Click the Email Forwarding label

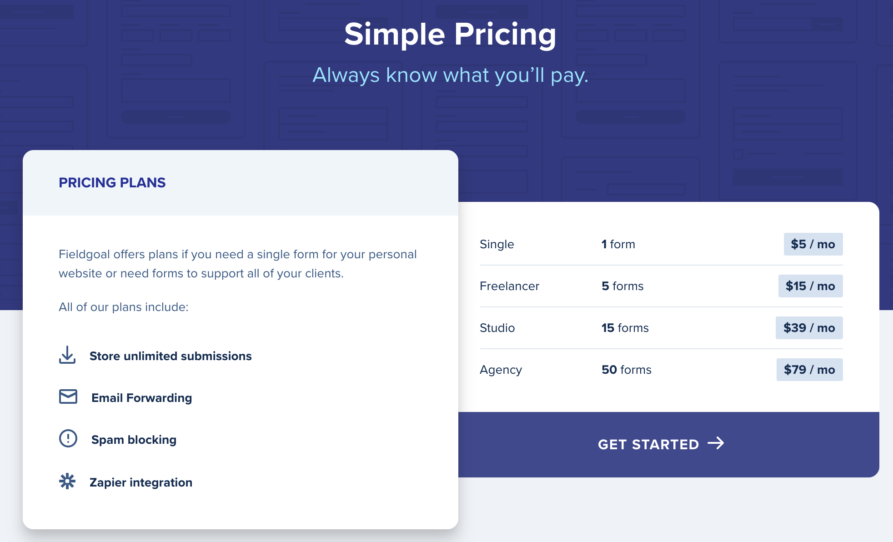point(141,397)
